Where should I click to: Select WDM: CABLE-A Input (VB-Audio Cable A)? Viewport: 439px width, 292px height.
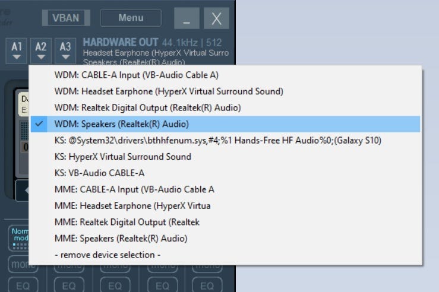[x=225, y=75]
